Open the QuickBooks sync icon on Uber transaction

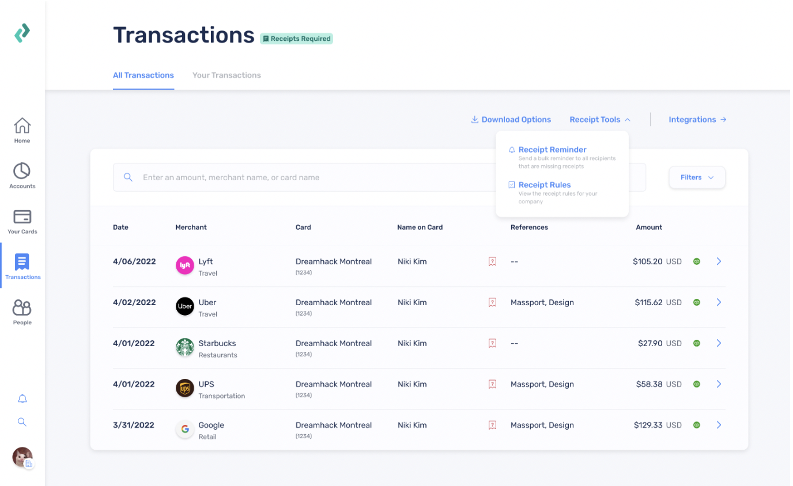pos(697,302)
